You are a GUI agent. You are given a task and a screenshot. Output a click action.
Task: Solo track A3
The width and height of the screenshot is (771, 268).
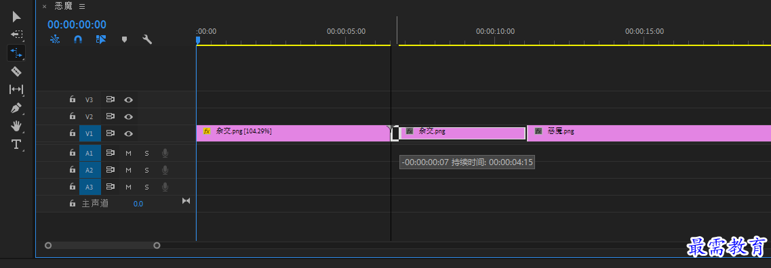[x=146, y=187]
